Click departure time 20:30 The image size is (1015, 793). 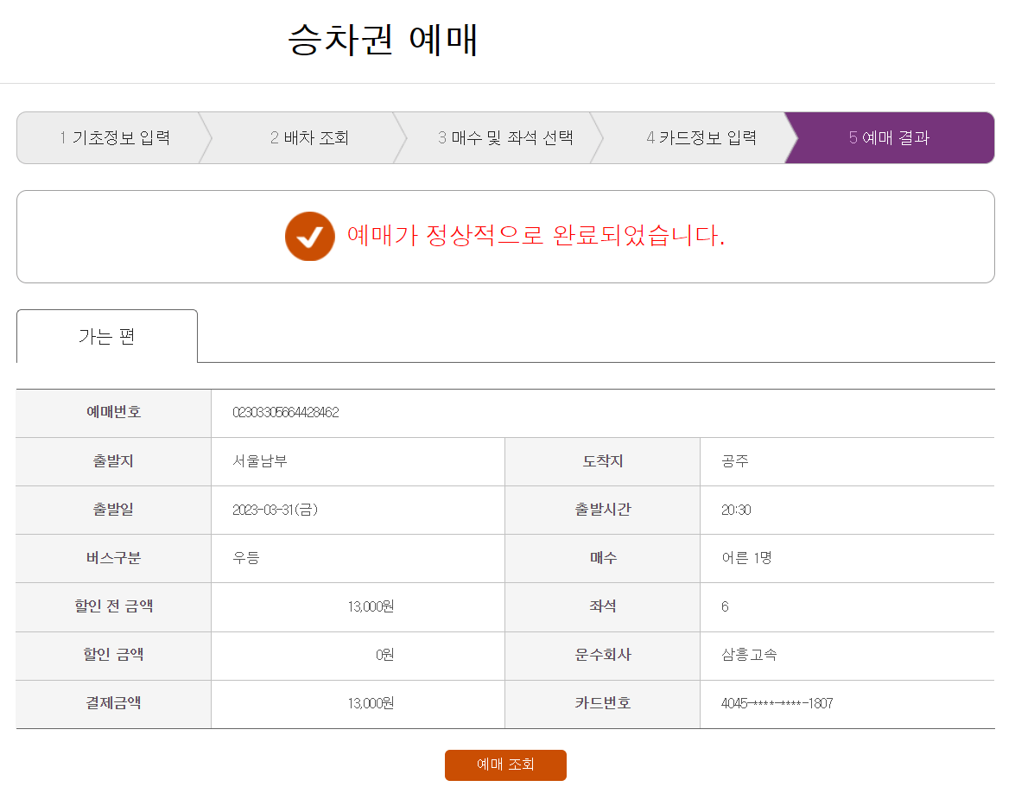[736, 510]
